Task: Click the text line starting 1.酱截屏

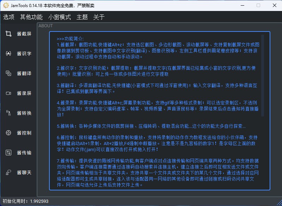Action: 158,45
